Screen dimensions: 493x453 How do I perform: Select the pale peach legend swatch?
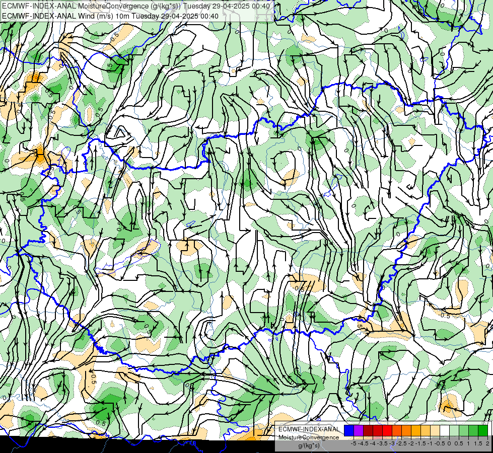[x=435, y=430]
